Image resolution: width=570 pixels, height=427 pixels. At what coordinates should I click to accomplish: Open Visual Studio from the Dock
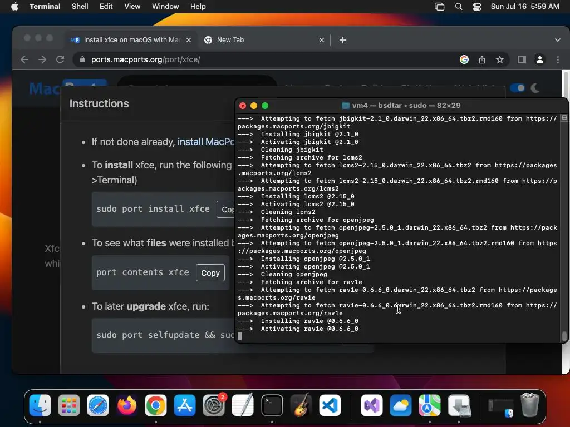[x=371, y=405]
